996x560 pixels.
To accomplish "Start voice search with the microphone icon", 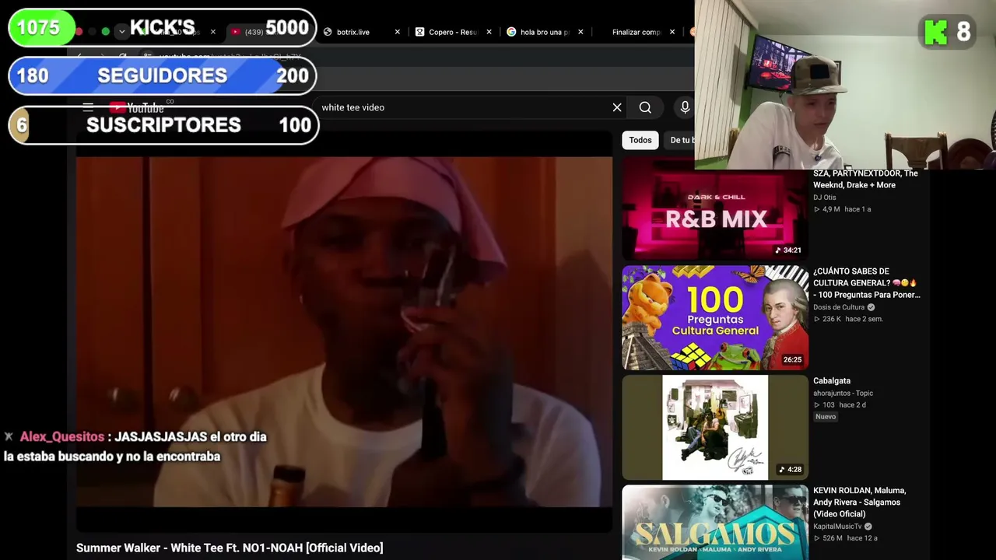I will pos(685,107).
